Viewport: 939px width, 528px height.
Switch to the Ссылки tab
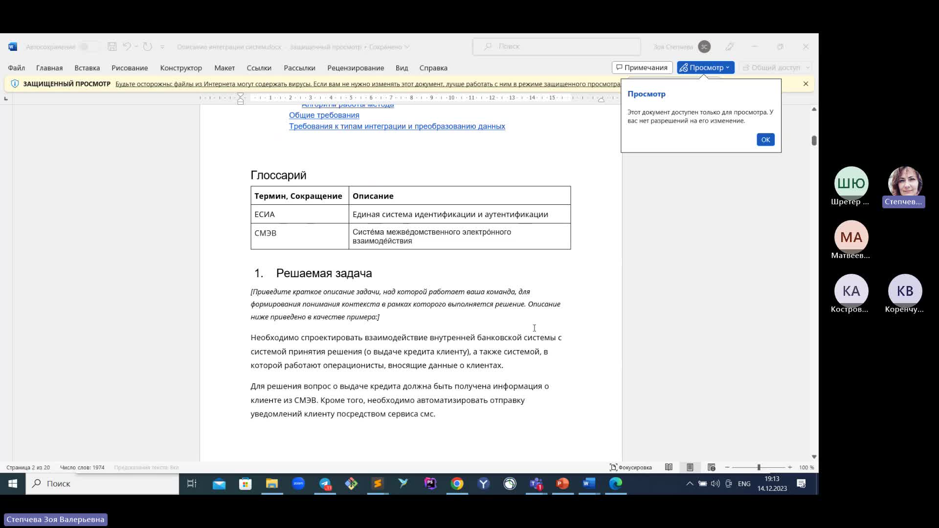pos(259,68)
